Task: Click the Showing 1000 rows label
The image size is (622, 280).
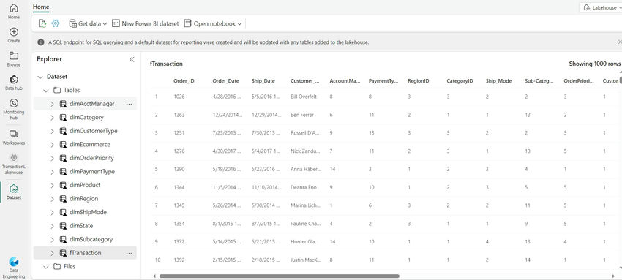Action: click(x=595, y=64)
